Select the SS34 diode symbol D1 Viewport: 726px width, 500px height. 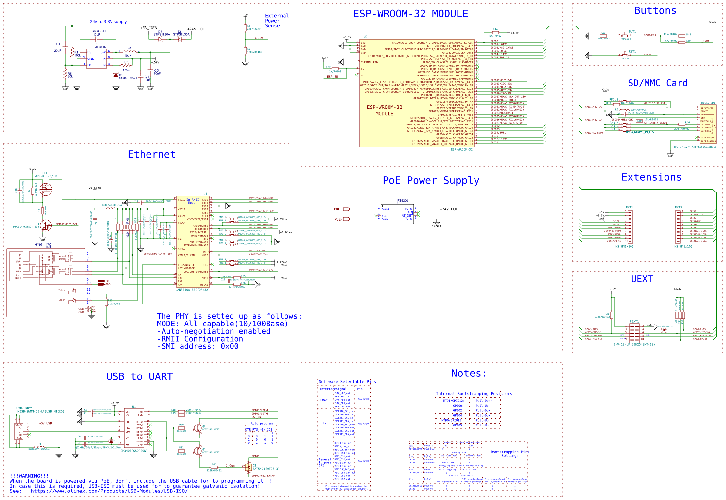tap(115, 75)
